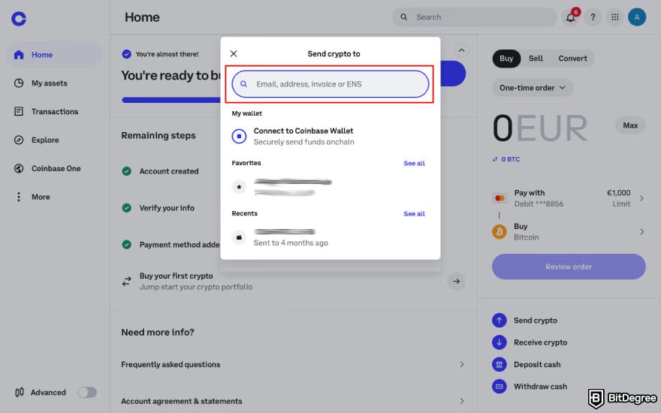Switch to the Convert tab
The image size is (661, 413).
[572, 58]
